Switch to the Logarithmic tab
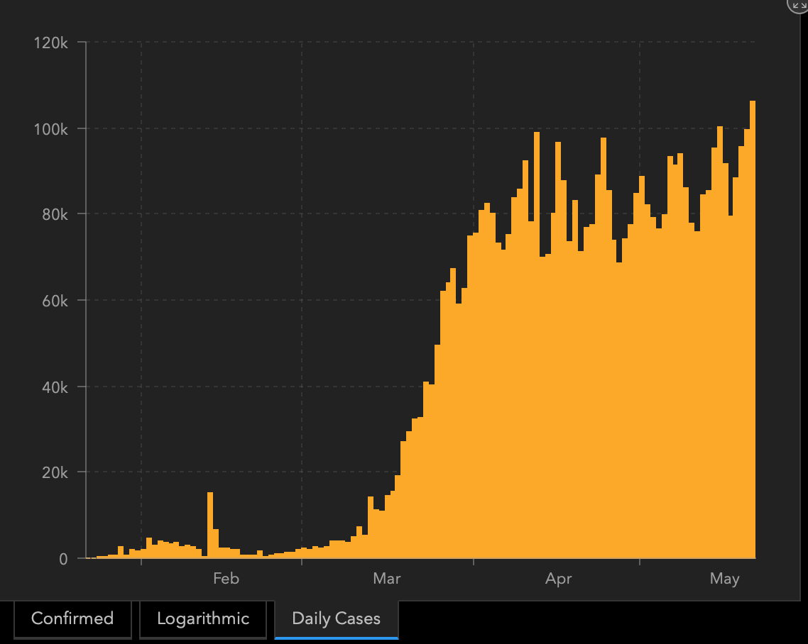Screen dimensions: 808x644 pyautogui.click(x=203, y=618)
